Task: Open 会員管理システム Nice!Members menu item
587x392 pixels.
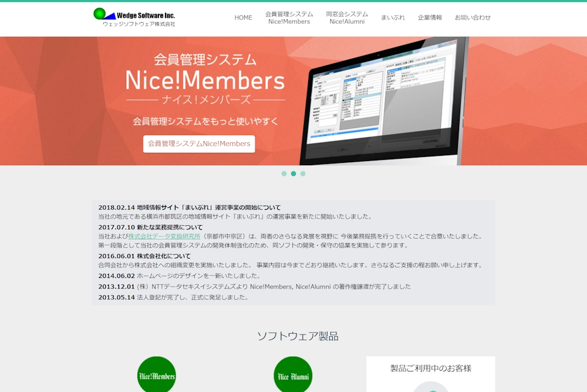Action: pos(289,18)
